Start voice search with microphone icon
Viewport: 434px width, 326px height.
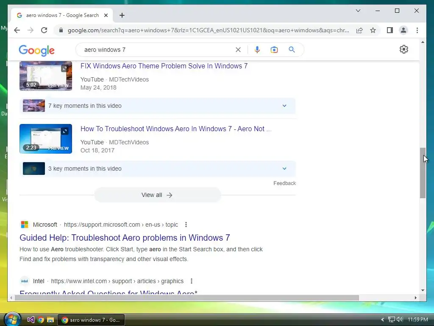click(257, 50)
